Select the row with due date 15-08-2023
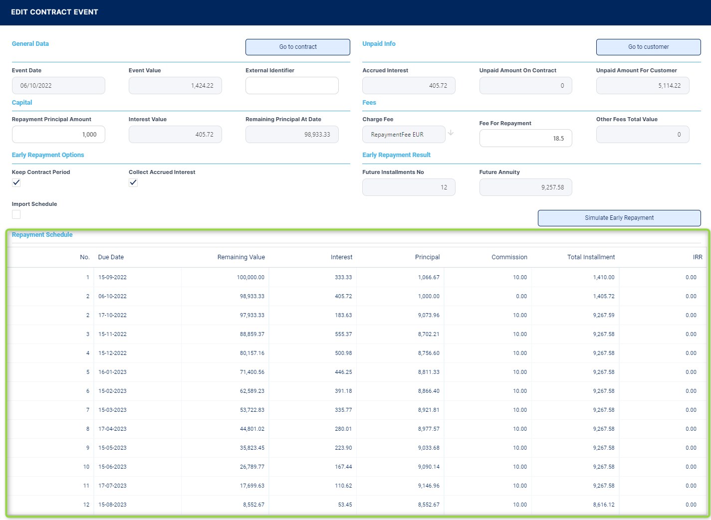Image resolution: width=711 pixels, height=520 pixels. tap(112, 505)
